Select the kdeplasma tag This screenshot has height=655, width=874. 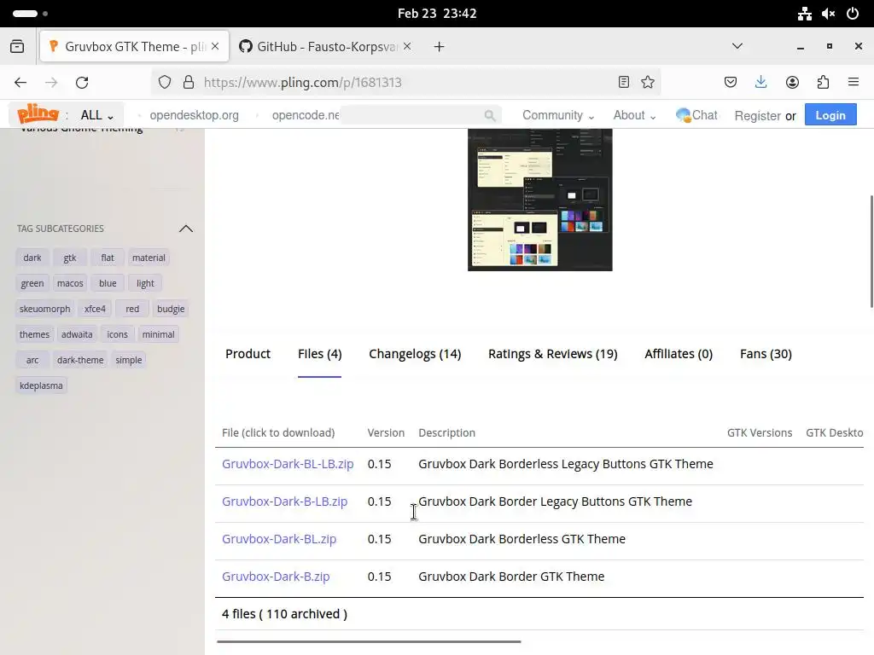(41, 386)
